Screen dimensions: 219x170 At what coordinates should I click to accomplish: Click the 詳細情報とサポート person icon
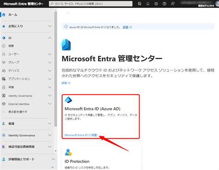(4, 159)
